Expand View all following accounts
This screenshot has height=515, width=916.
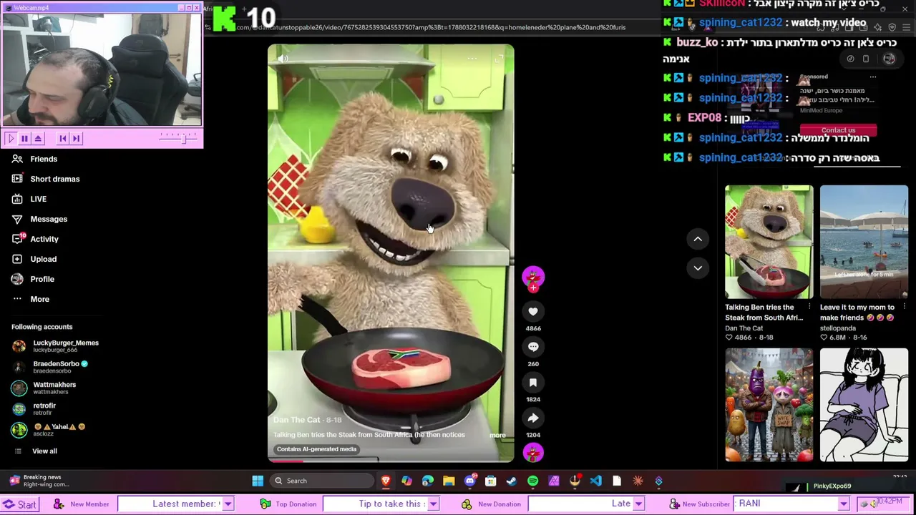(44, 451)
